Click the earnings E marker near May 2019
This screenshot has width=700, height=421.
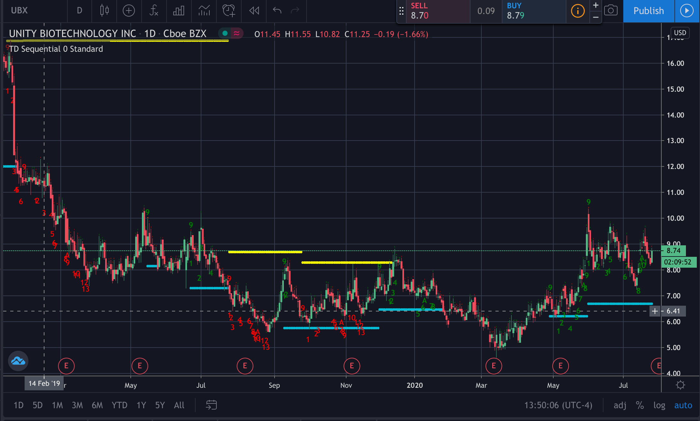coord(140,366)
